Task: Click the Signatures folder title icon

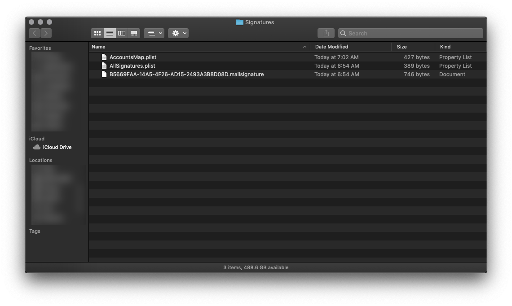Action: [x=240, y=22]
